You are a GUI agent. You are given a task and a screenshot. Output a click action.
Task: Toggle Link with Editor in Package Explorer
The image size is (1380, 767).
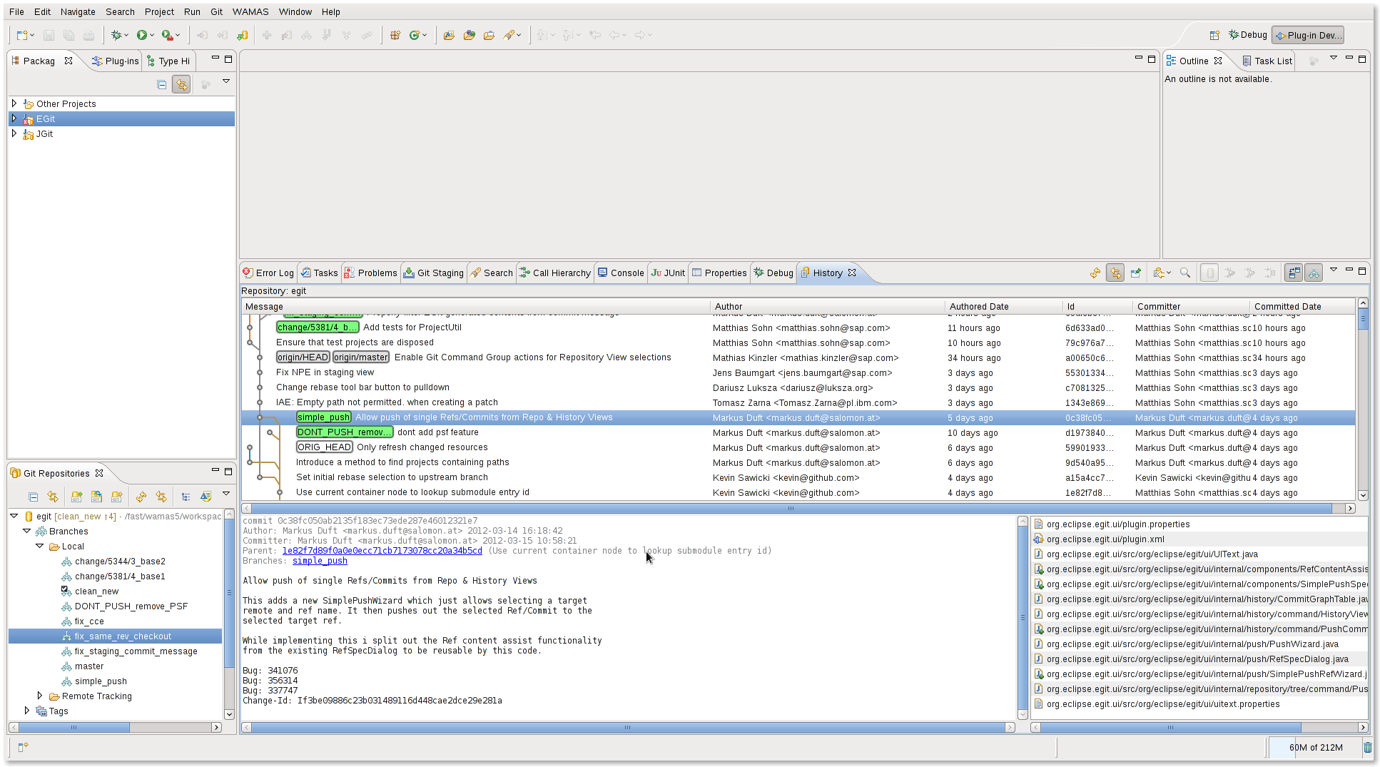pos(181,85)
